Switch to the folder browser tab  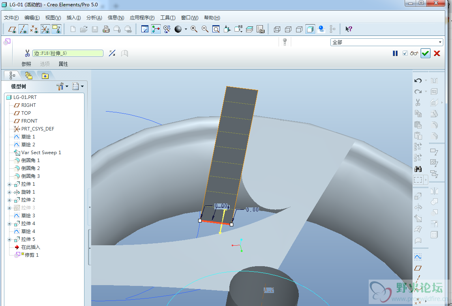tap(28, 75)
